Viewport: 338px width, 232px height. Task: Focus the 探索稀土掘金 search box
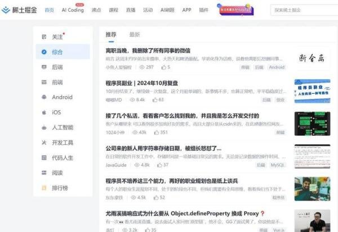(x=304, y=10)
